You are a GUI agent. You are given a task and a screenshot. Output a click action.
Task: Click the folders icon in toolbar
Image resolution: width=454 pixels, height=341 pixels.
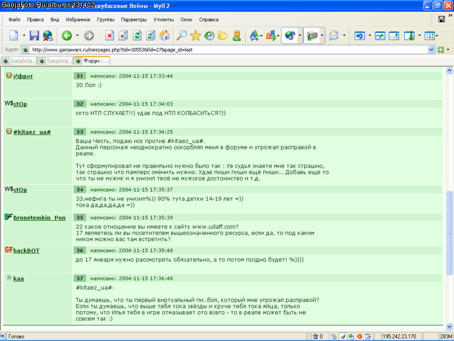[x=223, y=36]
